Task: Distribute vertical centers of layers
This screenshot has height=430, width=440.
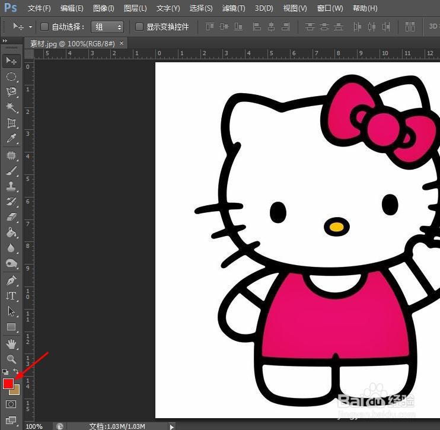Action: click(x=324, y=27)
